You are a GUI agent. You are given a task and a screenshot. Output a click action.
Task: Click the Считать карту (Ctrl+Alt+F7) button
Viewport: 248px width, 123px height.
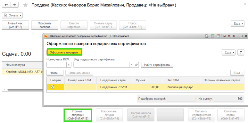[103, 25]
